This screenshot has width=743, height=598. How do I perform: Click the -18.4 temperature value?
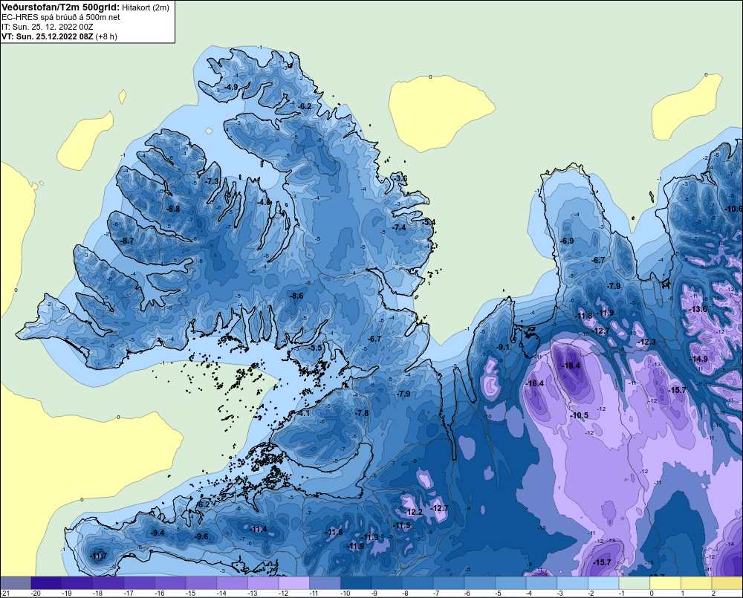pyautogui.click(x=571, y=365)
